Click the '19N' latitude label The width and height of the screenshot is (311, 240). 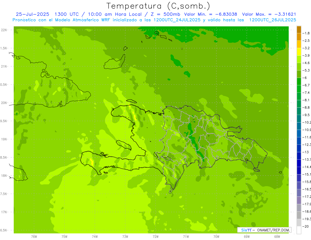tap(4, 139)
